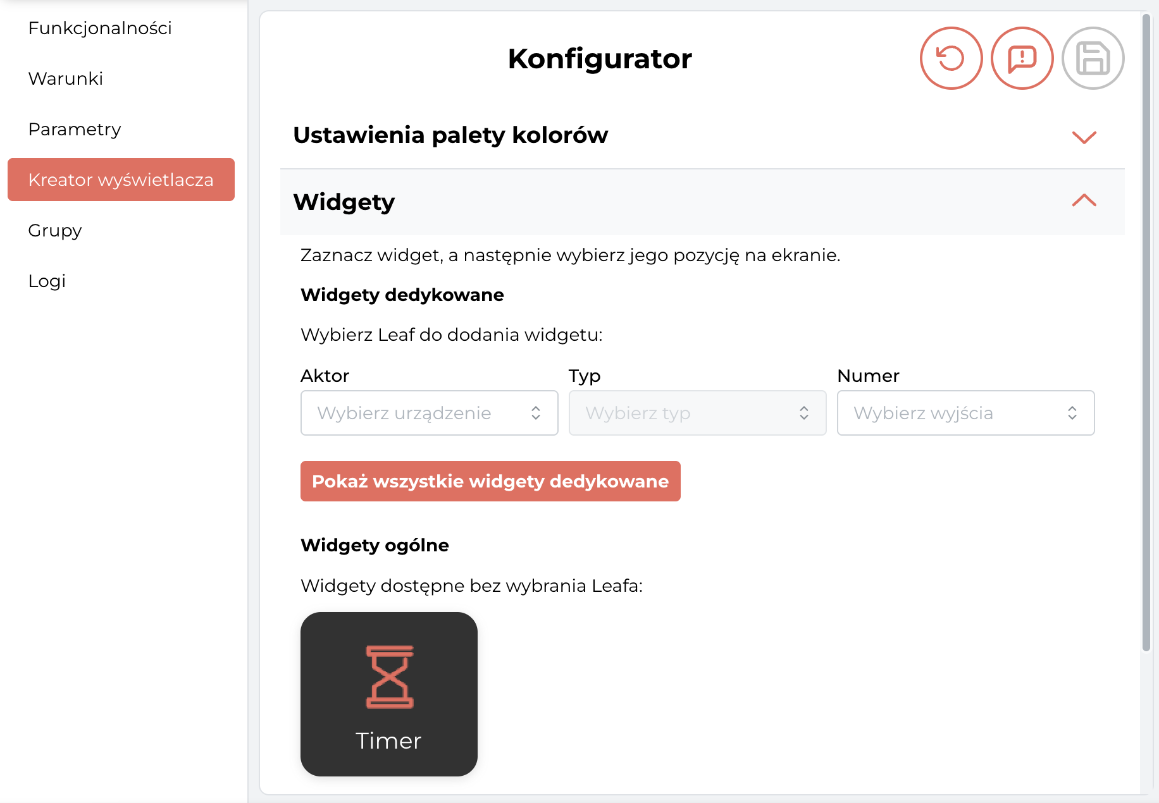The height and width of the screenshot is (803, 1159).
Task: Open the Logi sidebar entry
Action: coord(47,281)
